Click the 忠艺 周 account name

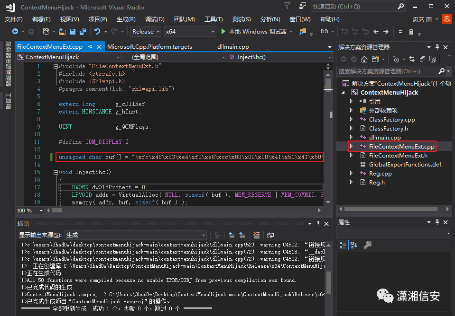[x=422, y=19]
